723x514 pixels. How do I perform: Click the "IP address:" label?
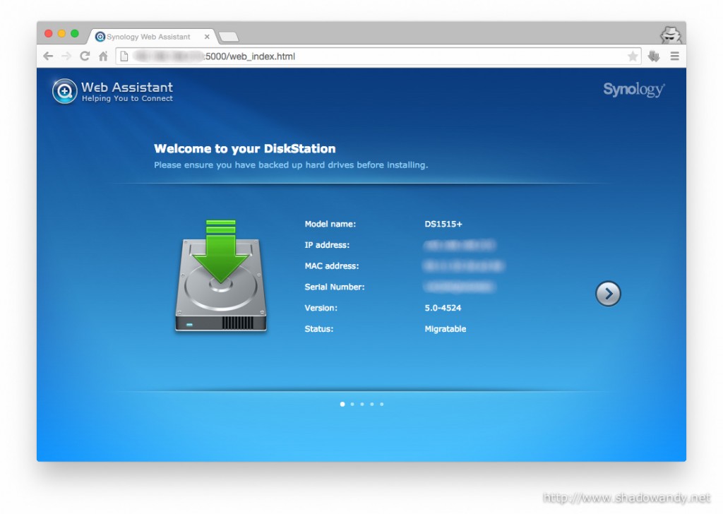[x=327, y=245]
